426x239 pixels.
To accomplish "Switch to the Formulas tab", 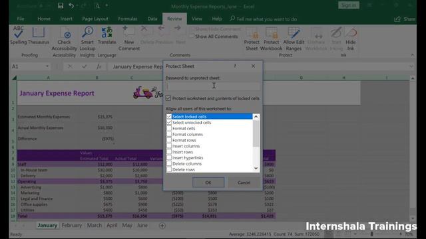I will point(127,19).
